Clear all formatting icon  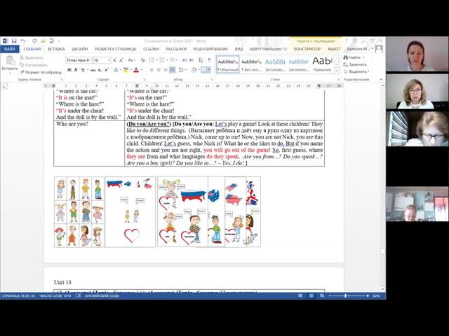pos(142,60)
